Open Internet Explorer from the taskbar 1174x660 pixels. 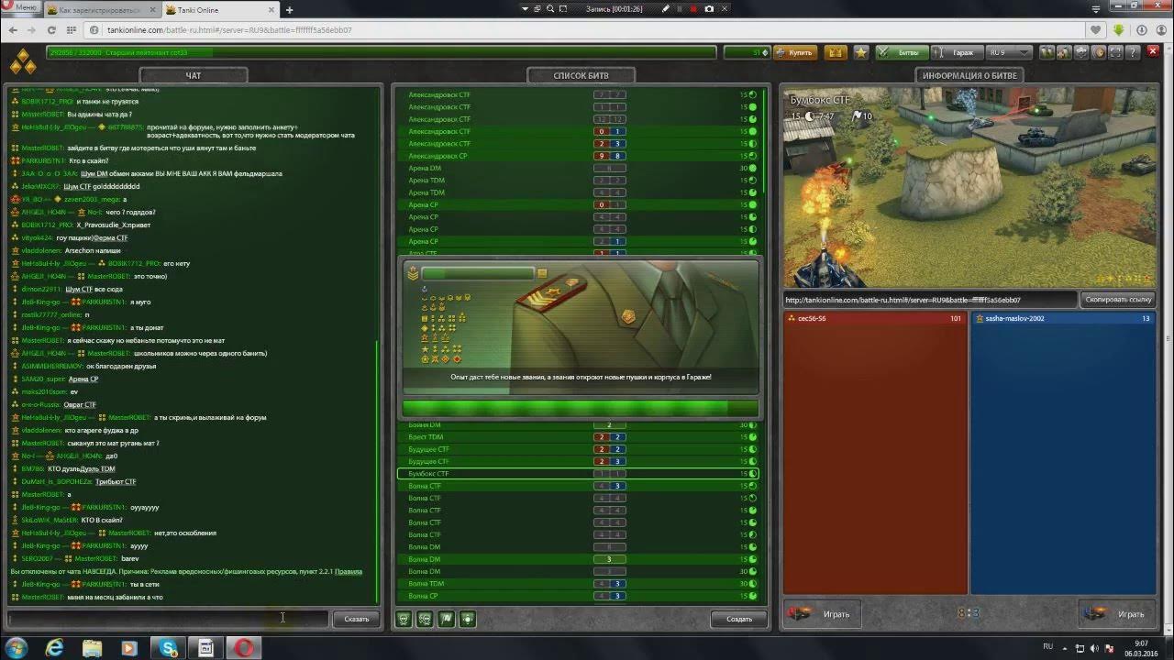click(x=55, y=648)
